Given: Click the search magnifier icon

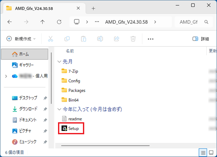Looking at the screenshot, I should (206, 22).
